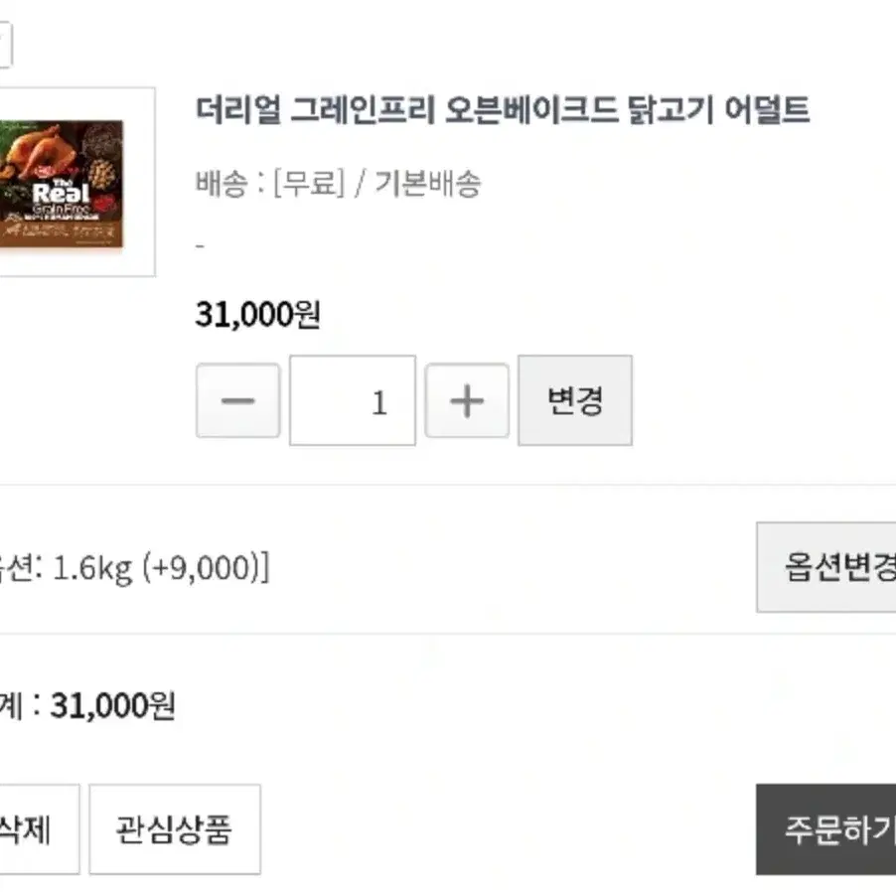The height and width of the screenshot is (896, 896).
Task: Place the order with 주문하기
Action: (x=826, y=829)
